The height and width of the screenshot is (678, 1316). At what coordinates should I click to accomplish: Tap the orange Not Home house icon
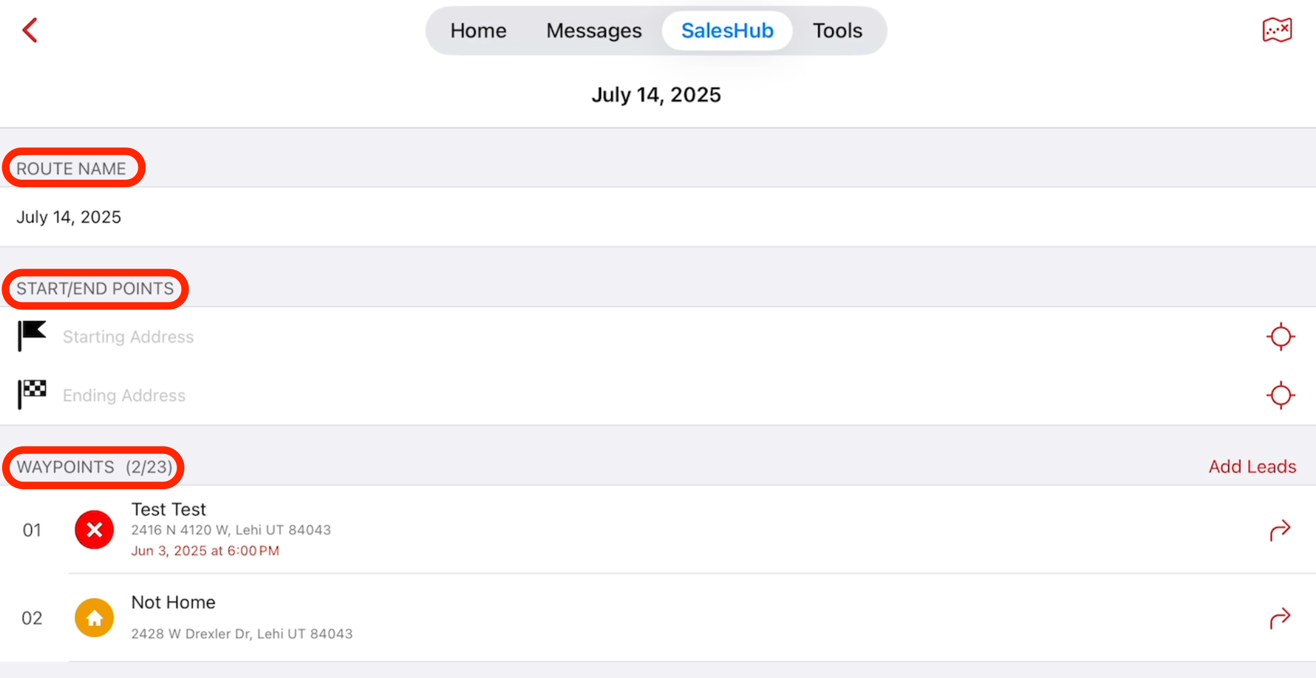click(x=94, y=618)
